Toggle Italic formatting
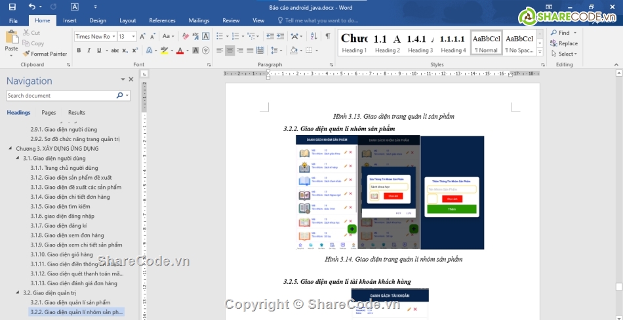This screenshot has width=623, height=320. (x=90, y=50)
